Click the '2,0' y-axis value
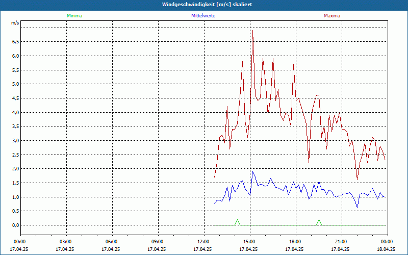The height and width of the screenshot is (255, 408). tap(15, 169)
